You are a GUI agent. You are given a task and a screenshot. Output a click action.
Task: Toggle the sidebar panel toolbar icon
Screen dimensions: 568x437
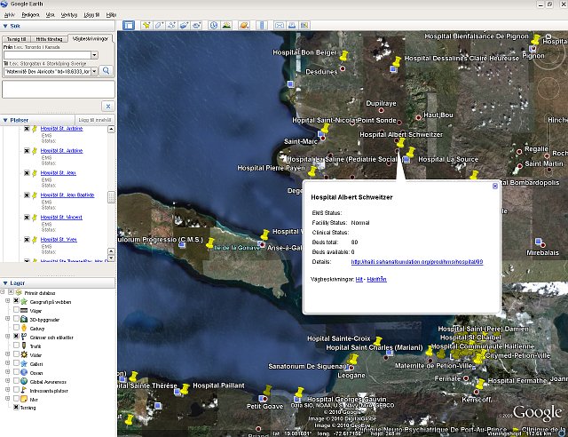[x=129, y=26]
